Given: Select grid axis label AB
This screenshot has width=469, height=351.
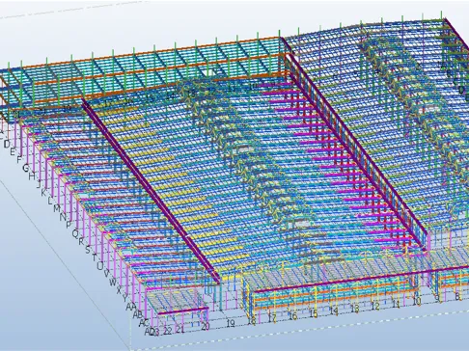Looking at the screenshot, I should click(138, 314).
